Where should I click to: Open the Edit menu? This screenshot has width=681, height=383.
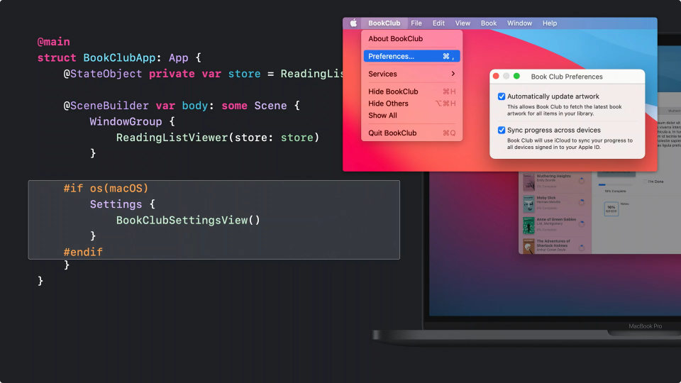tap(438, 23)
